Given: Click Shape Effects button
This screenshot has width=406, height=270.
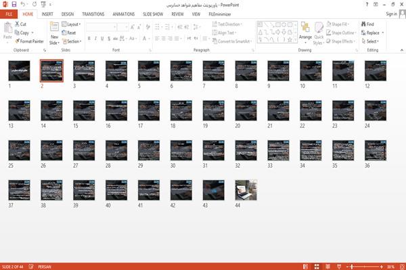Looking at the screenshot, I should (x=340, y=41).
